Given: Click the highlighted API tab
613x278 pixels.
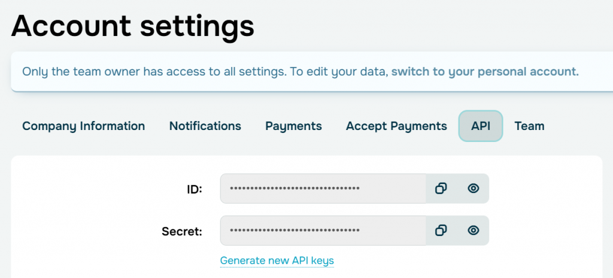Looking at the screenshot, I should pyautogui.click(x=481, y=126).
